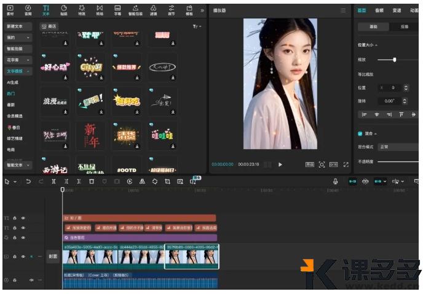Open the 商店 store button
Viewport: 423px width, 294px height.
(x=49, y=26)
